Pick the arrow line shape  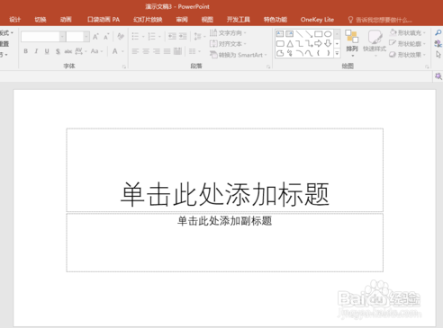309,34
